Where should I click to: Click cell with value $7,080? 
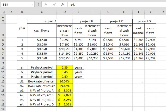124,44
